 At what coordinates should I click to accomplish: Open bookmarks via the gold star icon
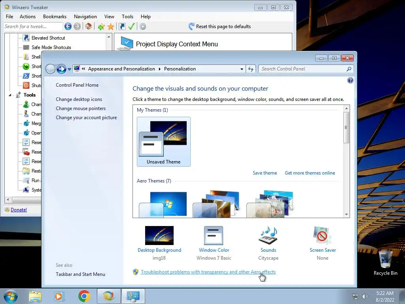[111, 27]
